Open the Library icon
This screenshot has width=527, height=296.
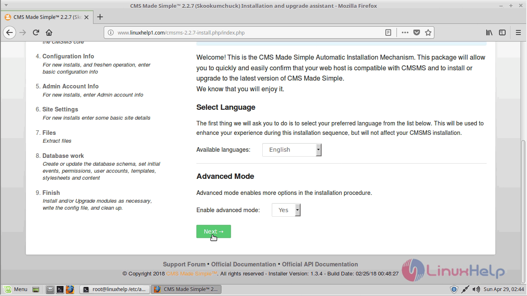[489, 32]
